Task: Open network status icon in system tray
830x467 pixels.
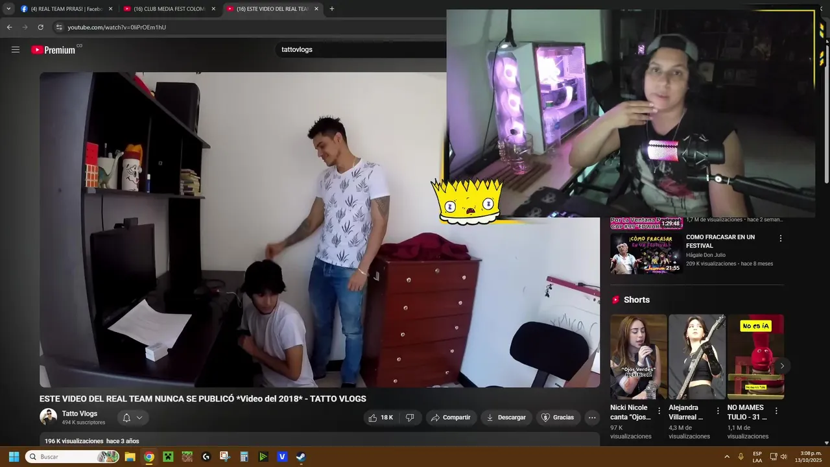Action: (x=774, y=457)
